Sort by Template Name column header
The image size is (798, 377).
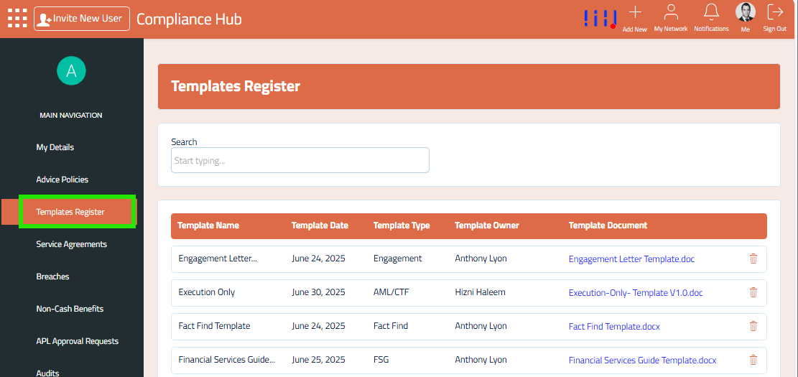coord(208,225)
